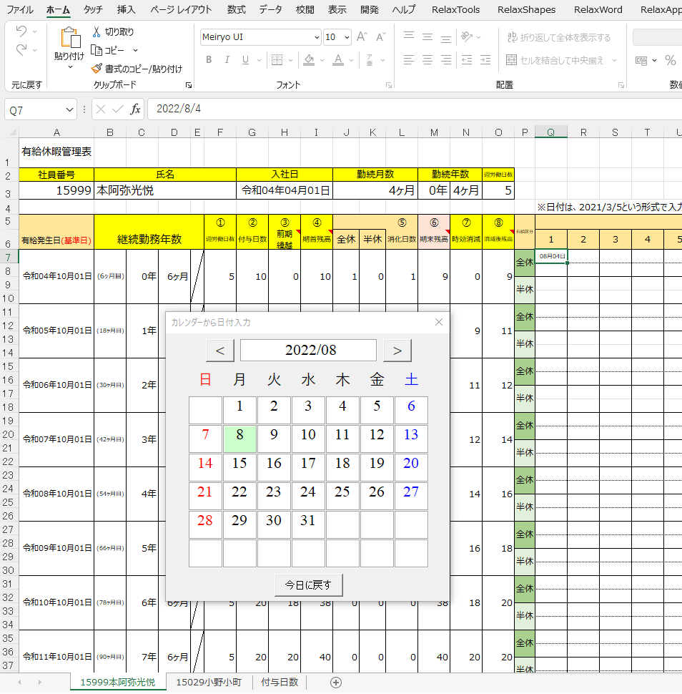Click the 今日に戻す button
The image size is (682, 694).
pyautogui.click(x=308, y=585)
